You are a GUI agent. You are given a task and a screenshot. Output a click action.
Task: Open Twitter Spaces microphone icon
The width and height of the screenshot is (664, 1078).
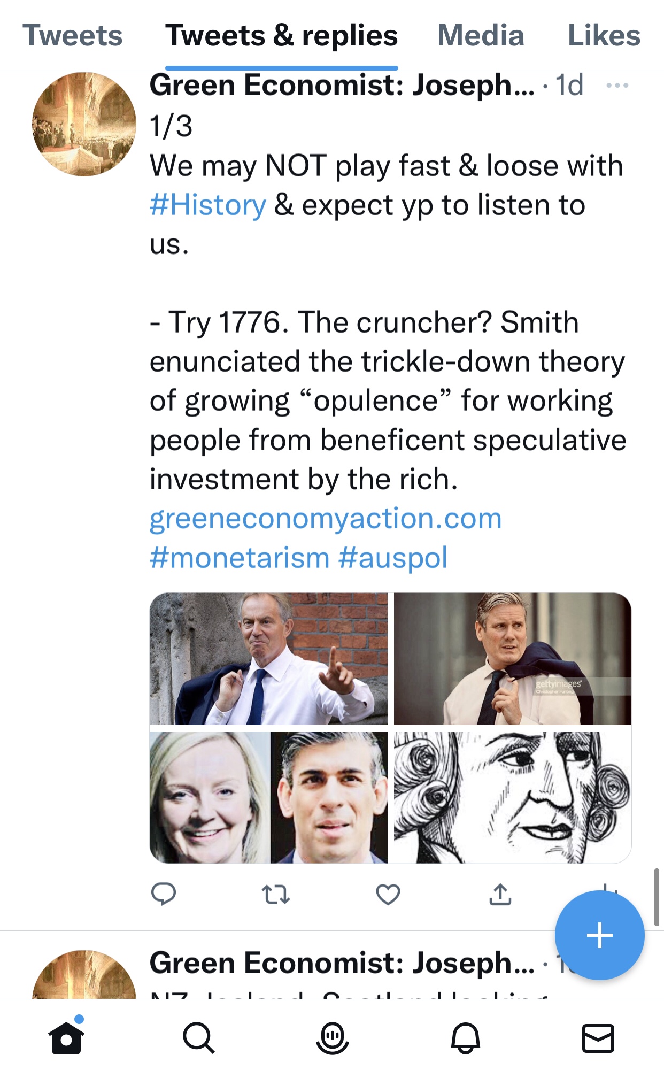[331, 1037]
